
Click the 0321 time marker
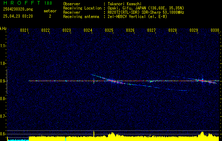[x=24, y=30]
